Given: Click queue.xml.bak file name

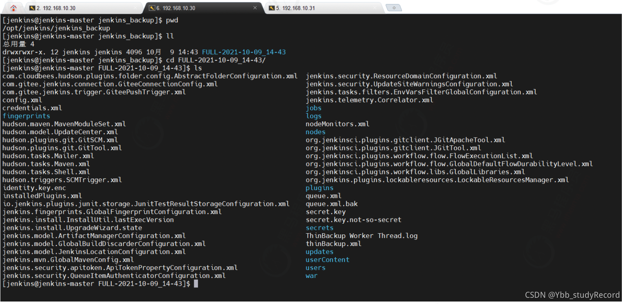Looking at the screenshot, I should [332, 204].
